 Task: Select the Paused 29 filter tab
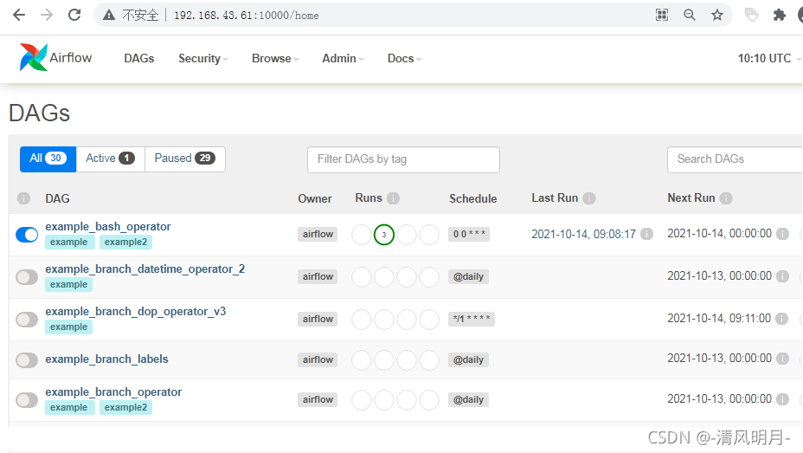(x=185, y=159)
